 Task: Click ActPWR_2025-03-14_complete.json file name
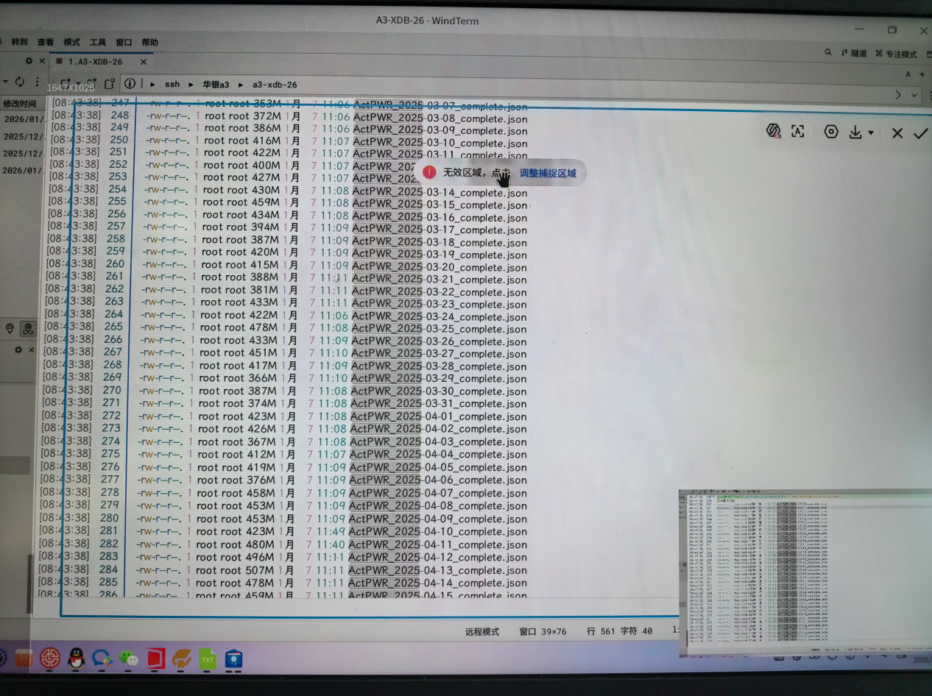tap(440, 193)
